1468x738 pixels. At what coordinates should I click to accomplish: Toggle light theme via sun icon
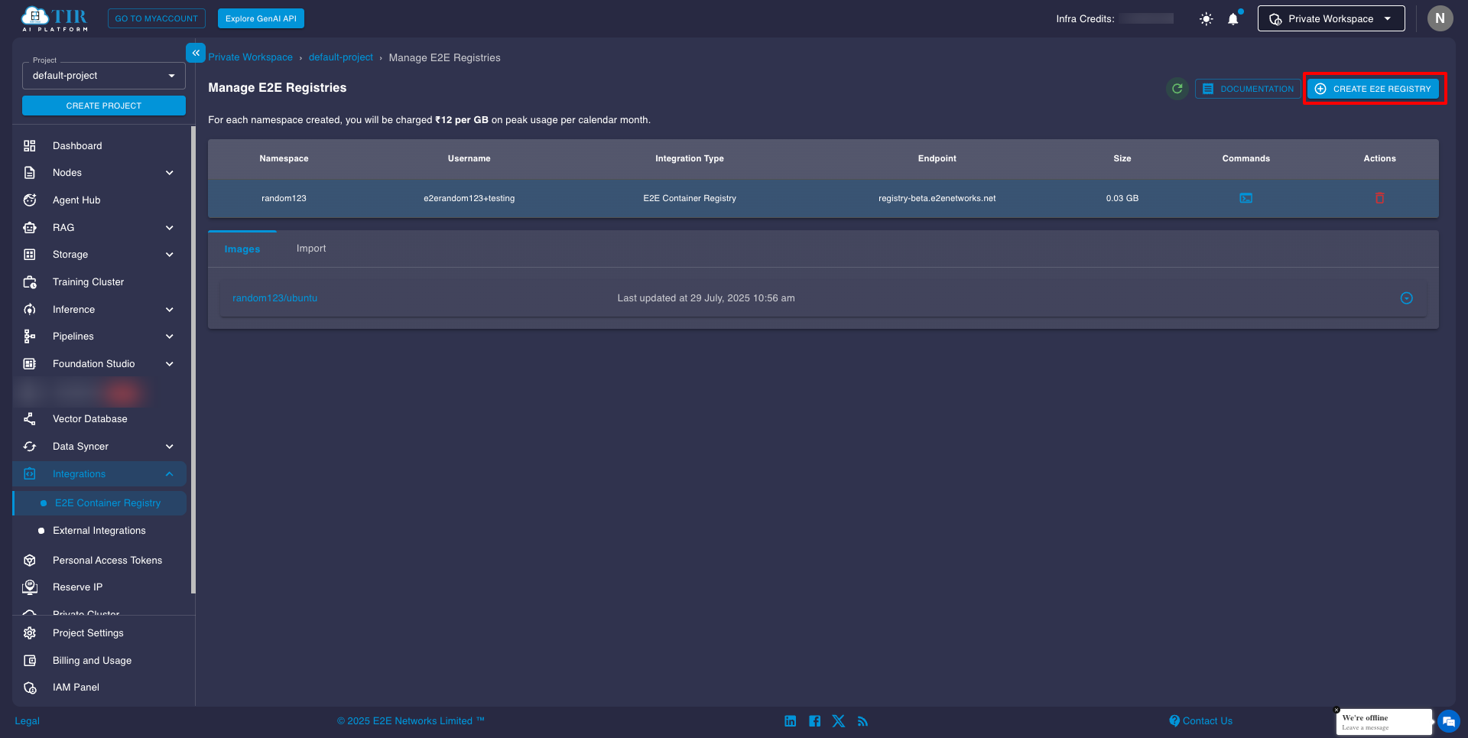pos(1205,18)
